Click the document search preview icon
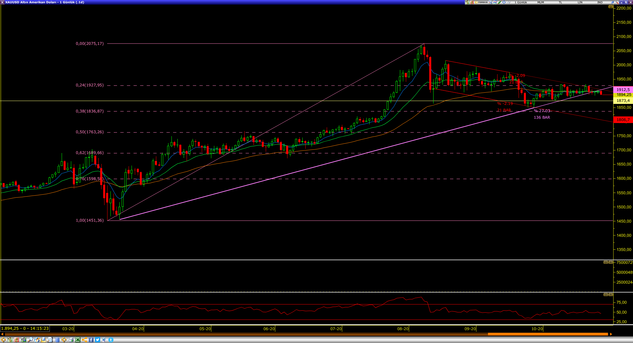Image resolution: width=633 pixels, height=343 pixels. 50,340
